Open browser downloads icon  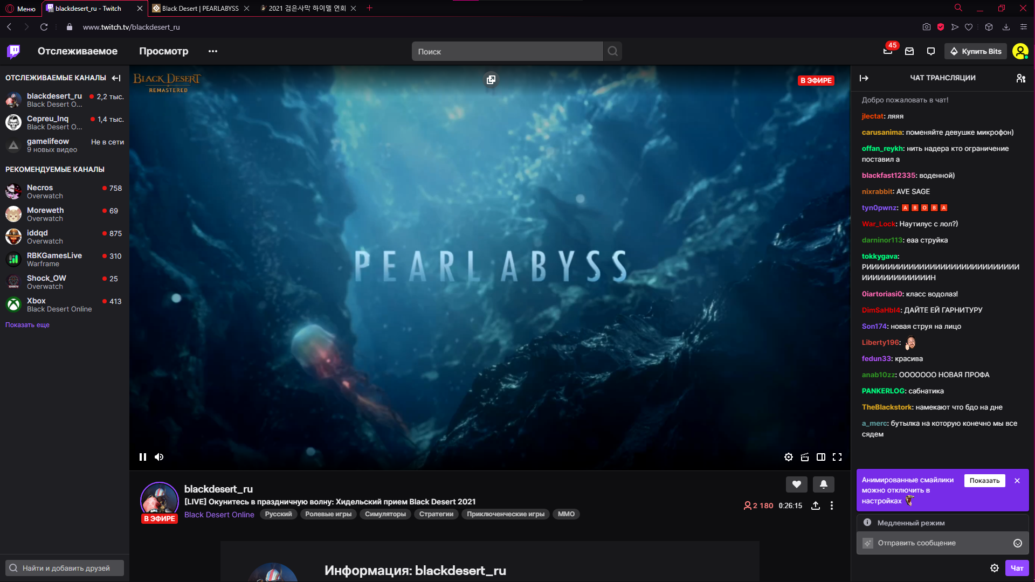click(x=1006, y=27)
